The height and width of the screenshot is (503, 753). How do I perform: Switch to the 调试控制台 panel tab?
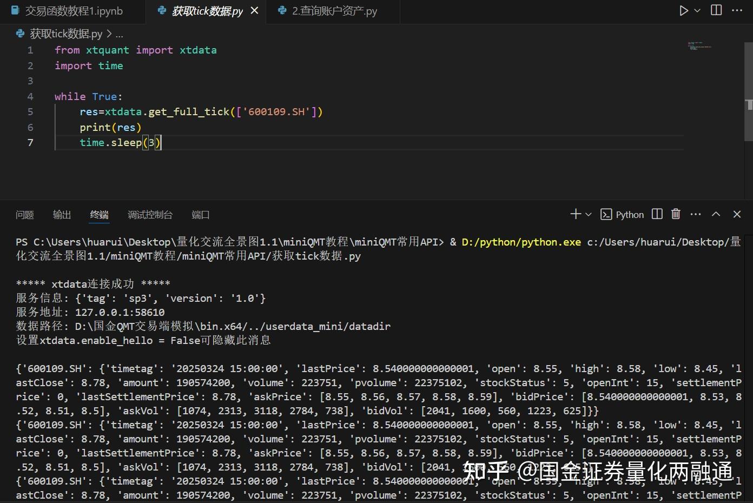point(150,214)
